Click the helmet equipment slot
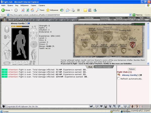151x113 pixels. (x=7, y=29)
